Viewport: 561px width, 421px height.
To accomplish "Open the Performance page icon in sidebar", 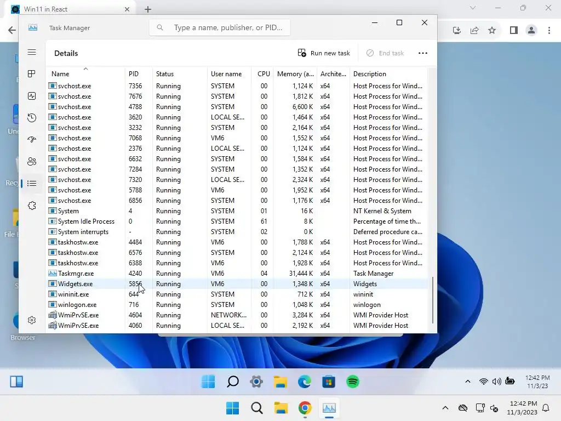I will 32,96.
